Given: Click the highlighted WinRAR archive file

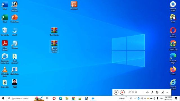Looking at the screenshot, I should pos(54,46).
